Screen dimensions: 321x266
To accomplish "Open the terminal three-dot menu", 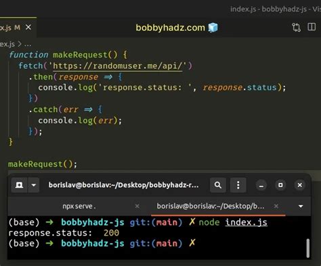I will (x=238, y=185).
